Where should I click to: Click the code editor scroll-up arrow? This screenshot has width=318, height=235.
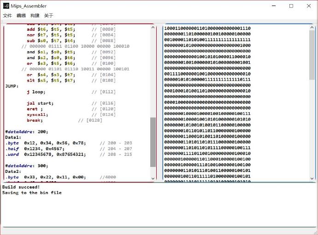tap(153, 27)
